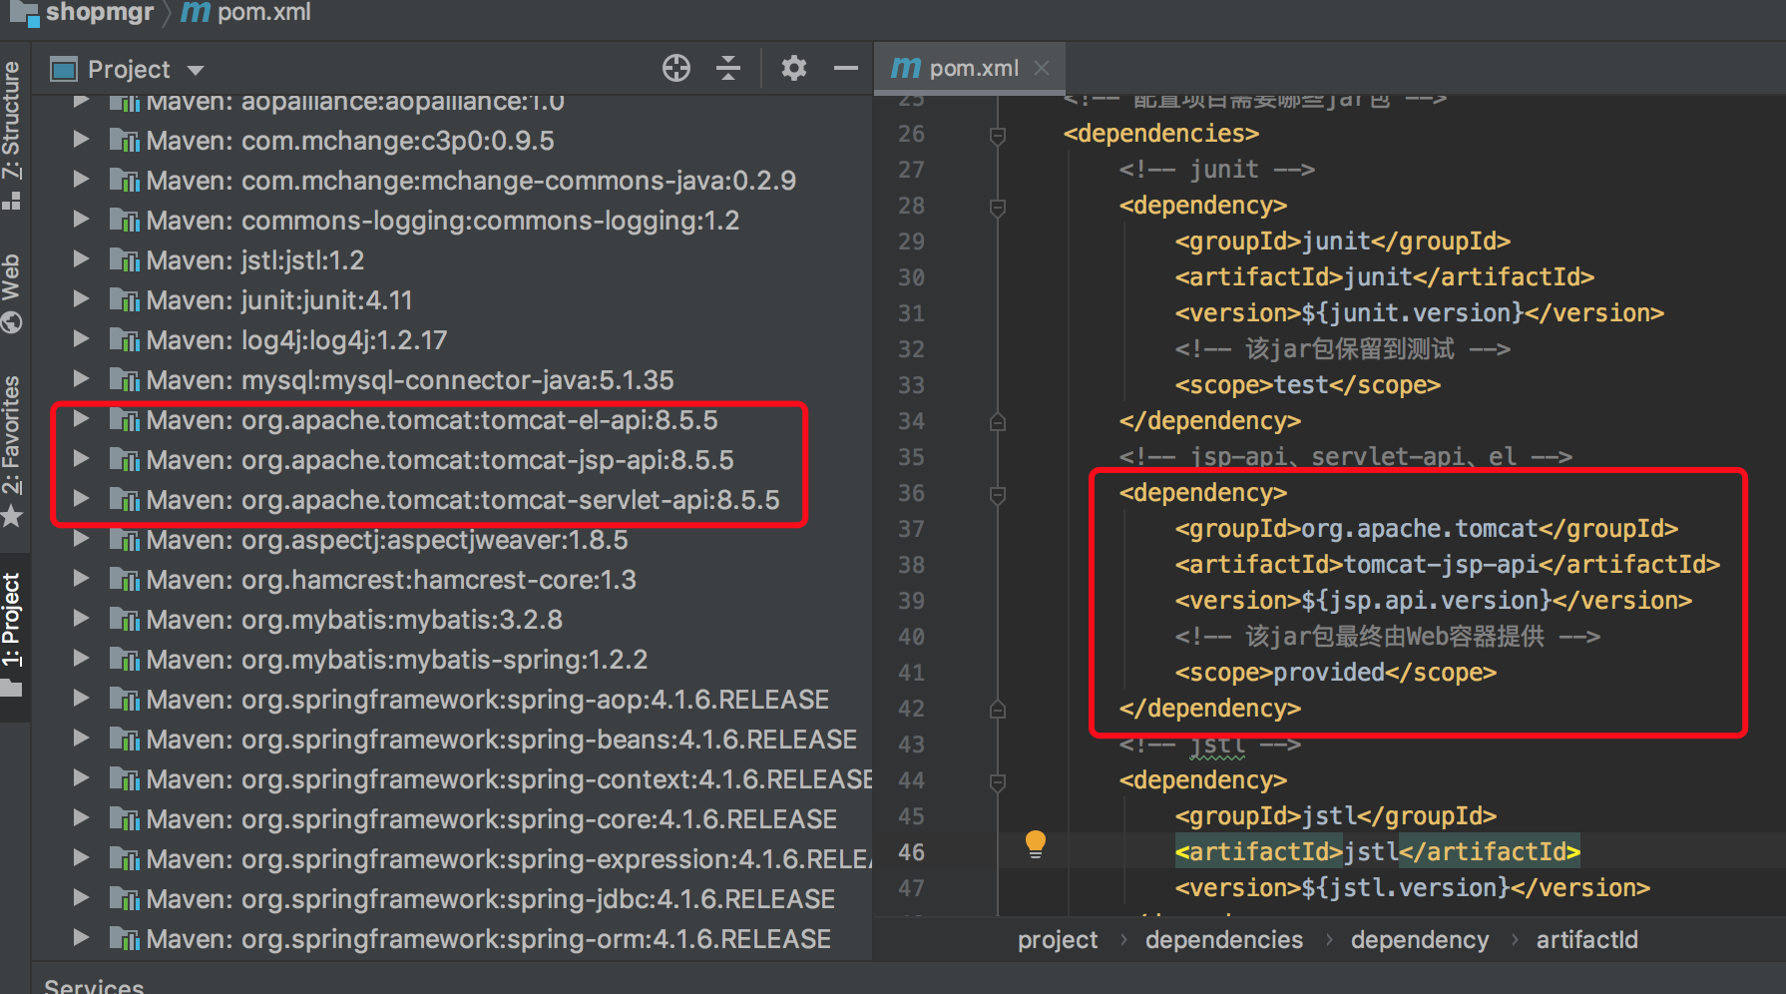1786x994 pixels.
Task: Expand Maven: mchange-commons-java:0.2.9 node
Action: coord(82,180)
